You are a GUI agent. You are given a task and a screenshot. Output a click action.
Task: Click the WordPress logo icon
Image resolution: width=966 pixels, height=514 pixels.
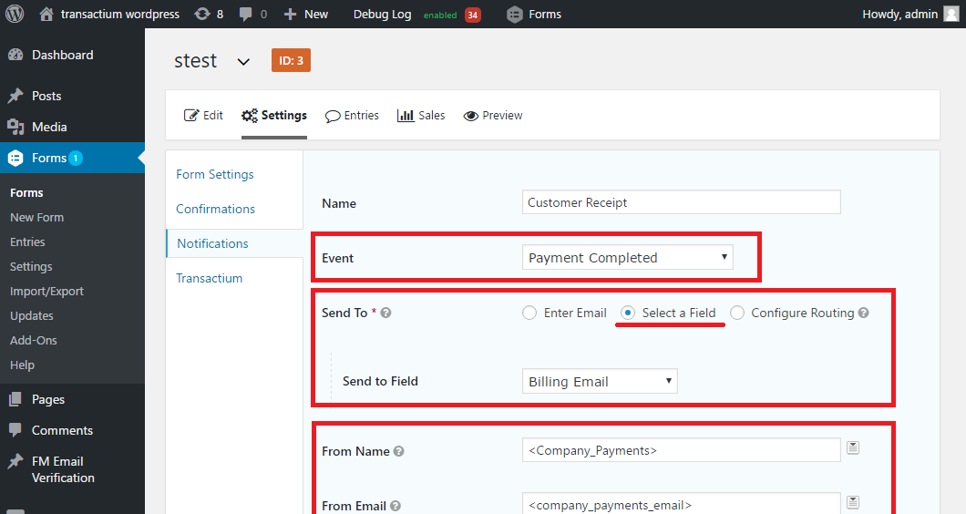click(x=15, y=14)
